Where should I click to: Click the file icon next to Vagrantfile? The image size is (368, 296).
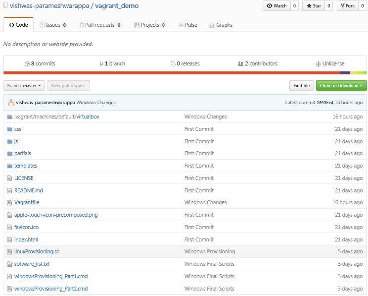(9, 203)
